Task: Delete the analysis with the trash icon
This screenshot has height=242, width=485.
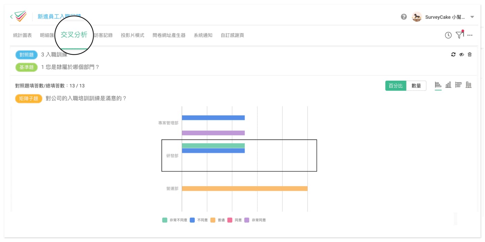Action: [470, 55]
